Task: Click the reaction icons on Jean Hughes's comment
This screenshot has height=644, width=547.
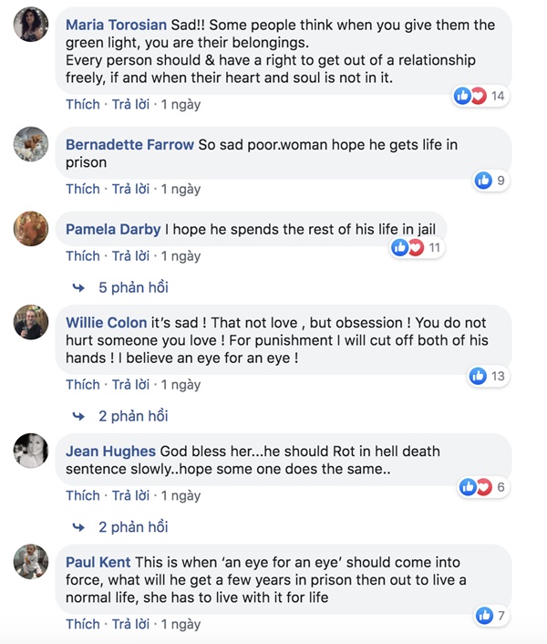Action: [x=475, y=487]
